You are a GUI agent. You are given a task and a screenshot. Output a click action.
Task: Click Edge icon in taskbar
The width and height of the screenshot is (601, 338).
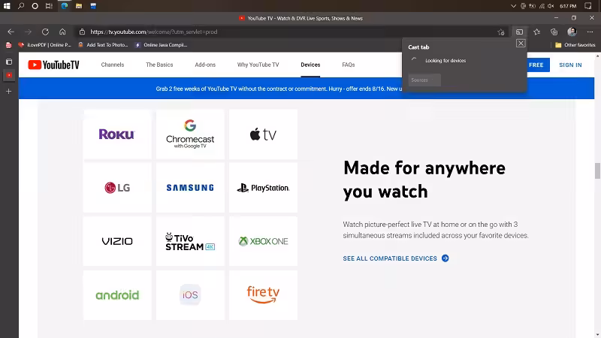[65, 6]
